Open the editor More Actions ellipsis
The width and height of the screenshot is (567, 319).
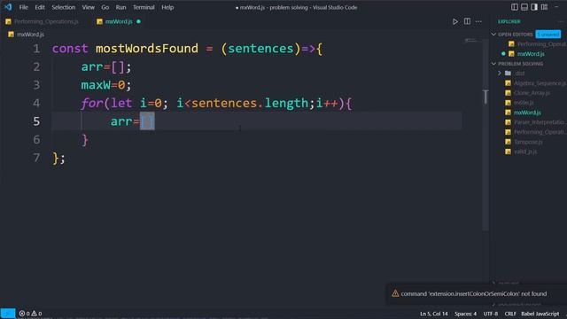(478, 21)
